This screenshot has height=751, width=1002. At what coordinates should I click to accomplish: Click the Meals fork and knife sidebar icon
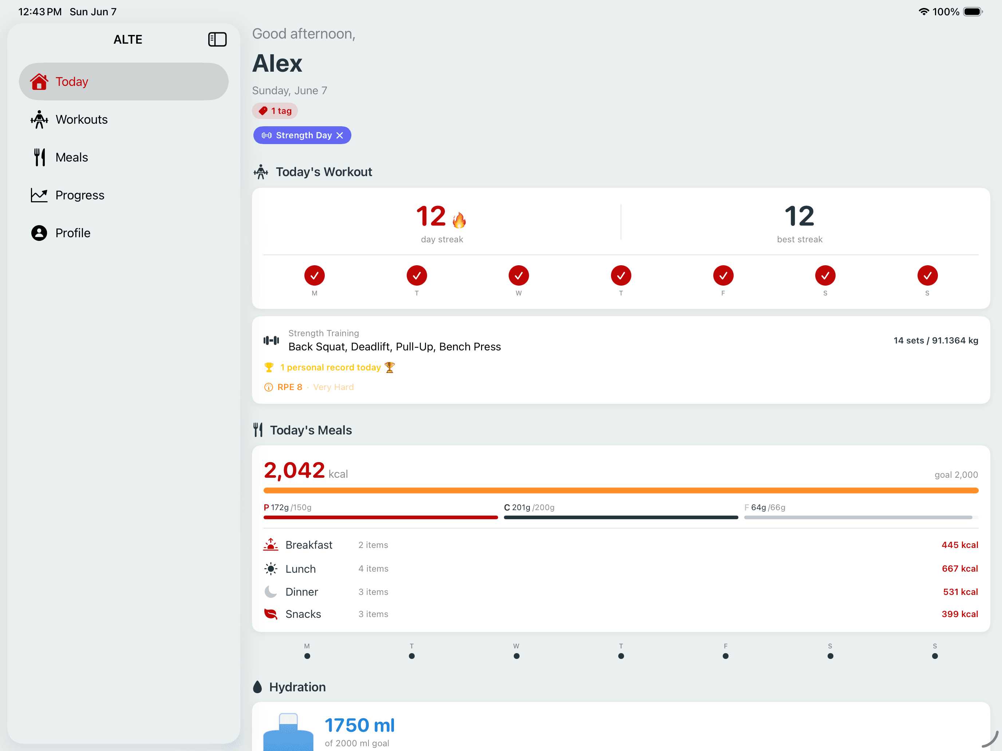tap(39, 157)
